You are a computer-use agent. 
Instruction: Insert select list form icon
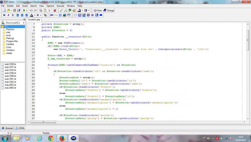pos(97,15)
